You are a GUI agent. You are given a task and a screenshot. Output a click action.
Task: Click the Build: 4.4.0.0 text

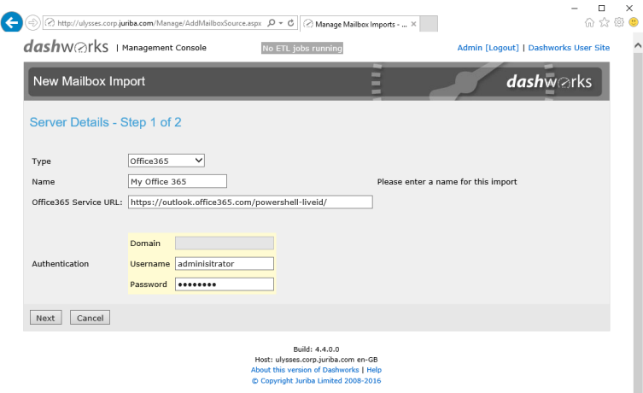coord(316,349)
